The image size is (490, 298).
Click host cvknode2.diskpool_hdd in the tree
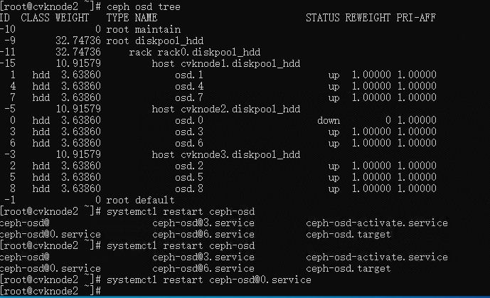click(226, 110)
